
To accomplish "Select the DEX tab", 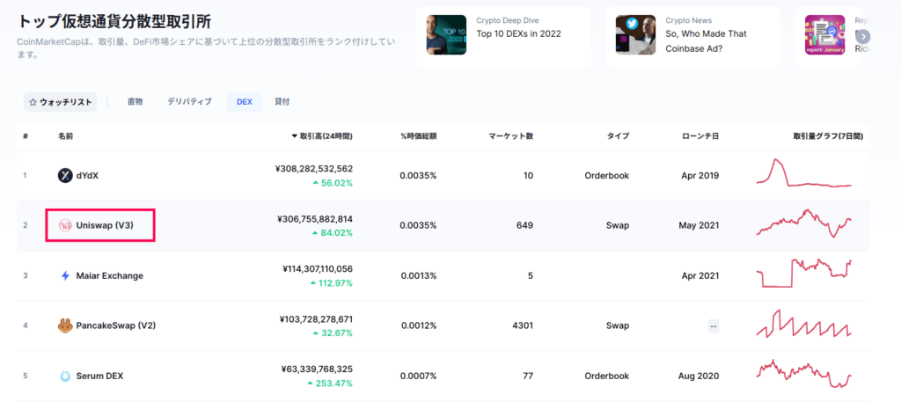I will [245, 102].
